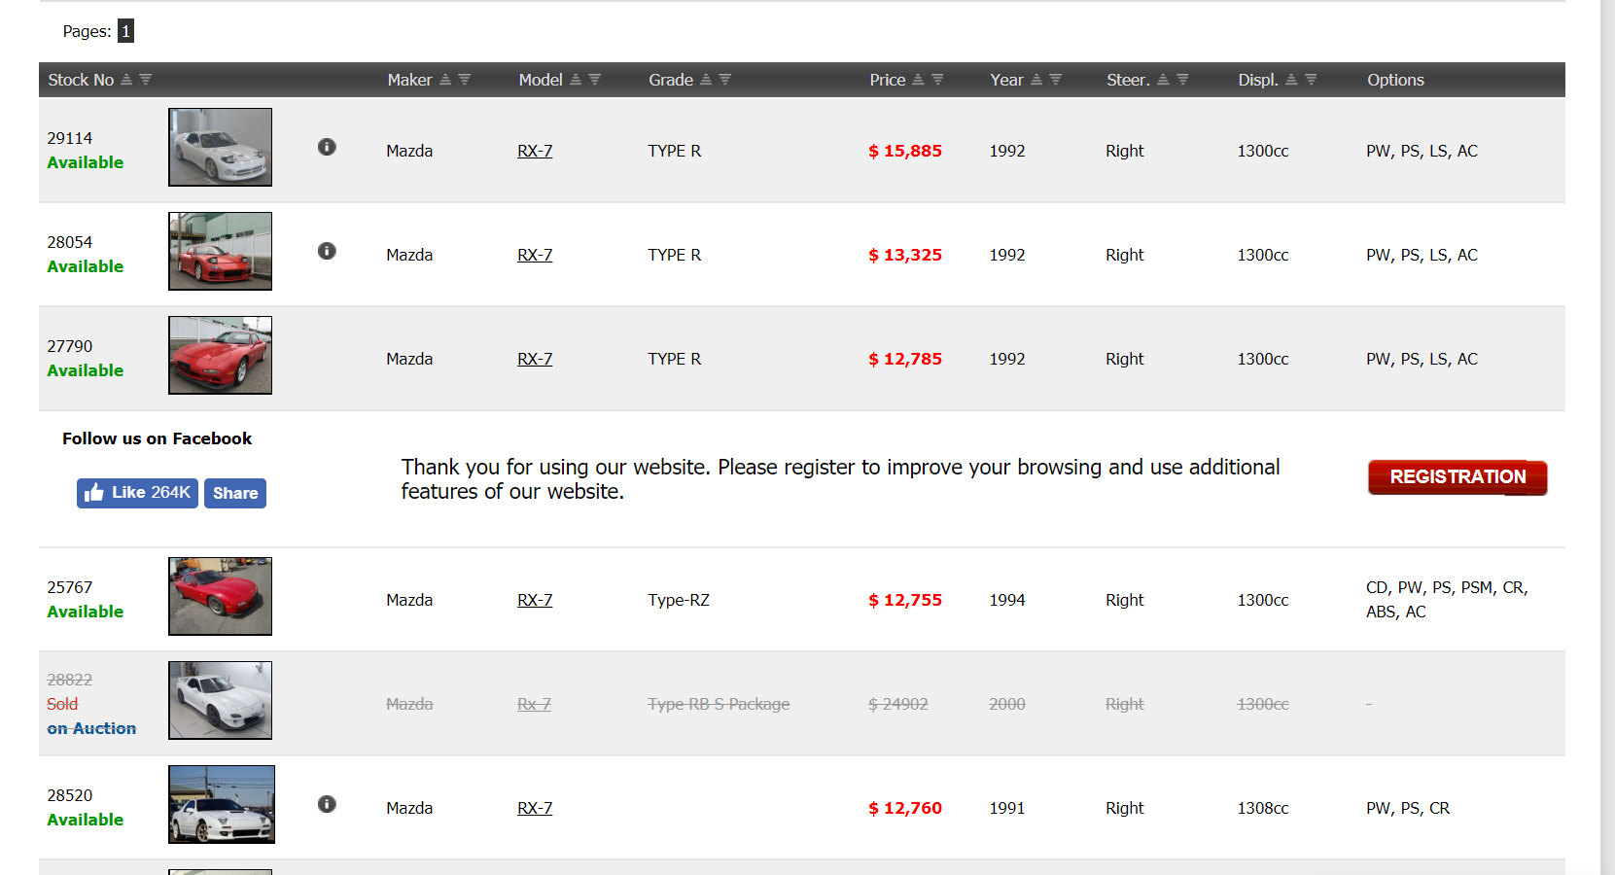1615x875 pixels.
Task: Sort Grade column descending
Action: coord(724,80)
